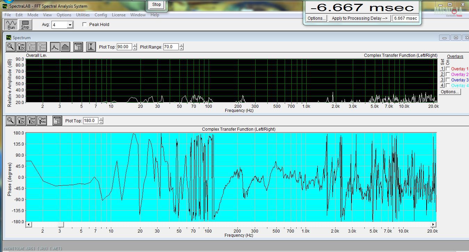Click the SpectraLAB application title bar icon
Viewport: 469px width, 252px height.
coord(5,6)
